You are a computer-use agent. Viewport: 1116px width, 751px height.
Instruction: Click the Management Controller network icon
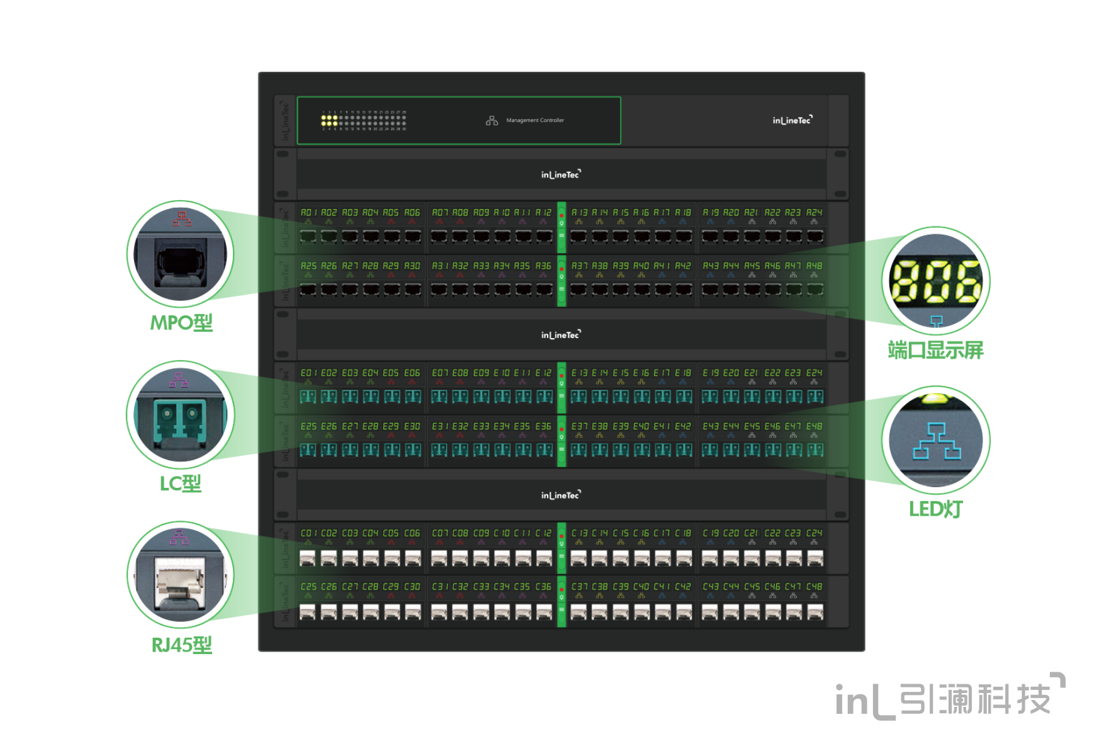coord(492,120)
